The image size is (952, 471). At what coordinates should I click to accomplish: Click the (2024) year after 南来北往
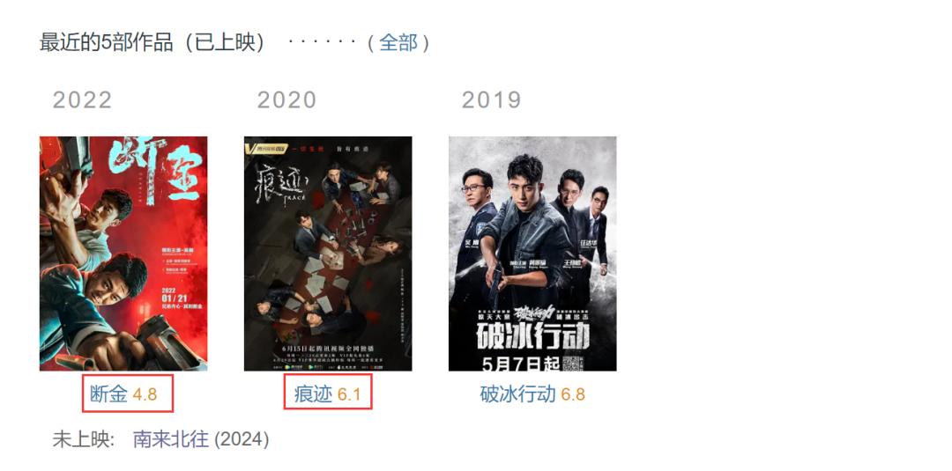point(242,439)
